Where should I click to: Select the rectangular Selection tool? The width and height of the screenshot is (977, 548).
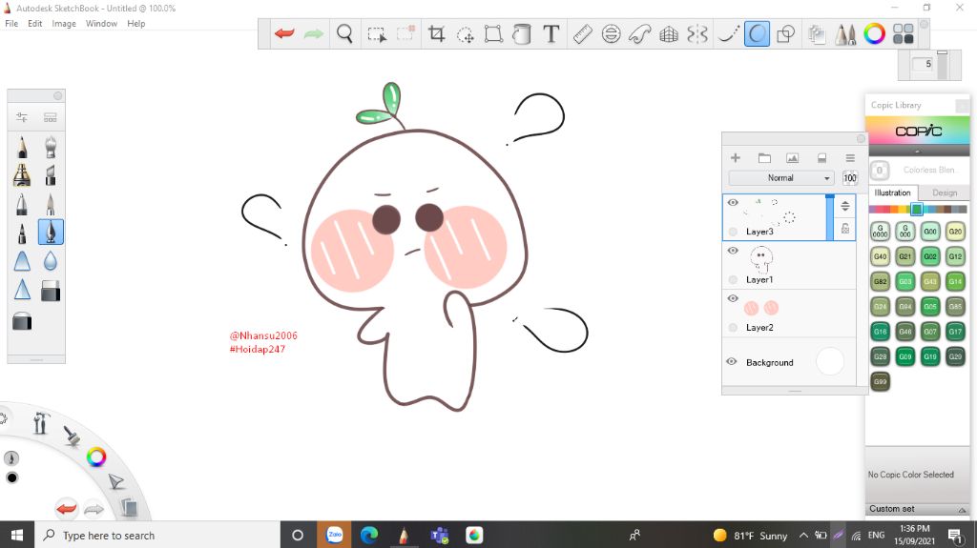tap(376, 33)
